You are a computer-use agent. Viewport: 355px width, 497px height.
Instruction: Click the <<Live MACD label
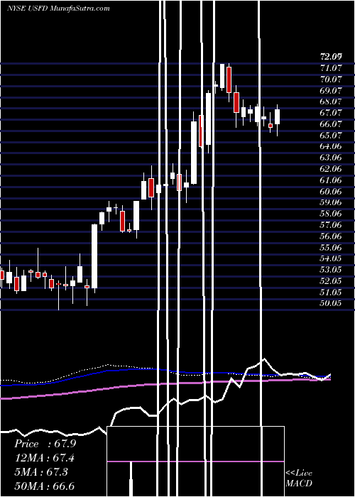[299, 479]
